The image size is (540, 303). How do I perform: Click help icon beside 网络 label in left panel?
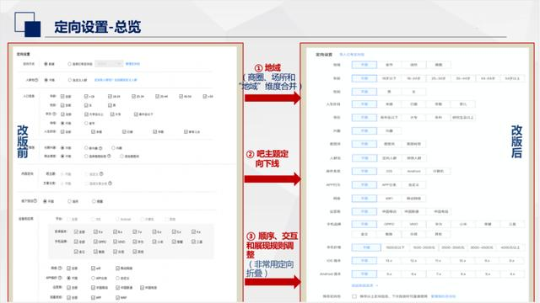click(x=60, y=268)
